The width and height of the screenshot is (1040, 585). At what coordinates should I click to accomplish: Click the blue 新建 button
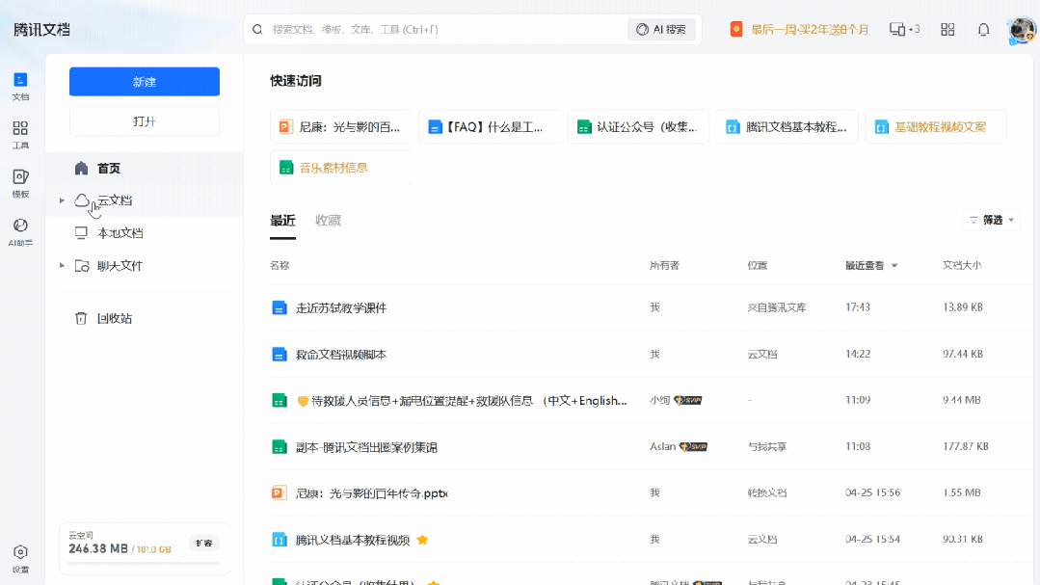coord(145,82)
